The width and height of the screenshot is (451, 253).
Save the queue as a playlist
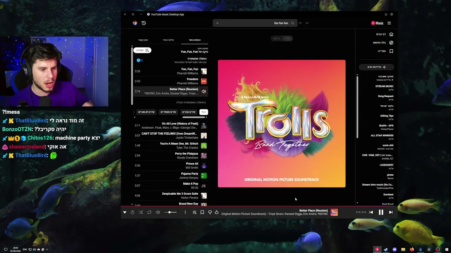(x=143, y=51)
